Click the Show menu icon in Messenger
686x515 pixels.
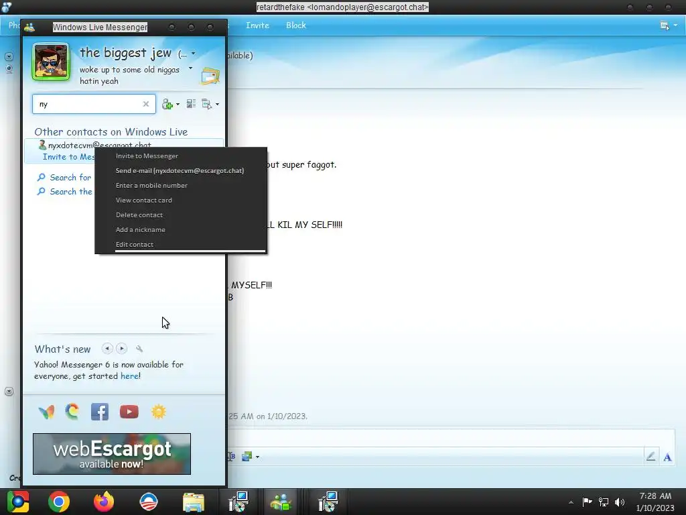point(206,104)
